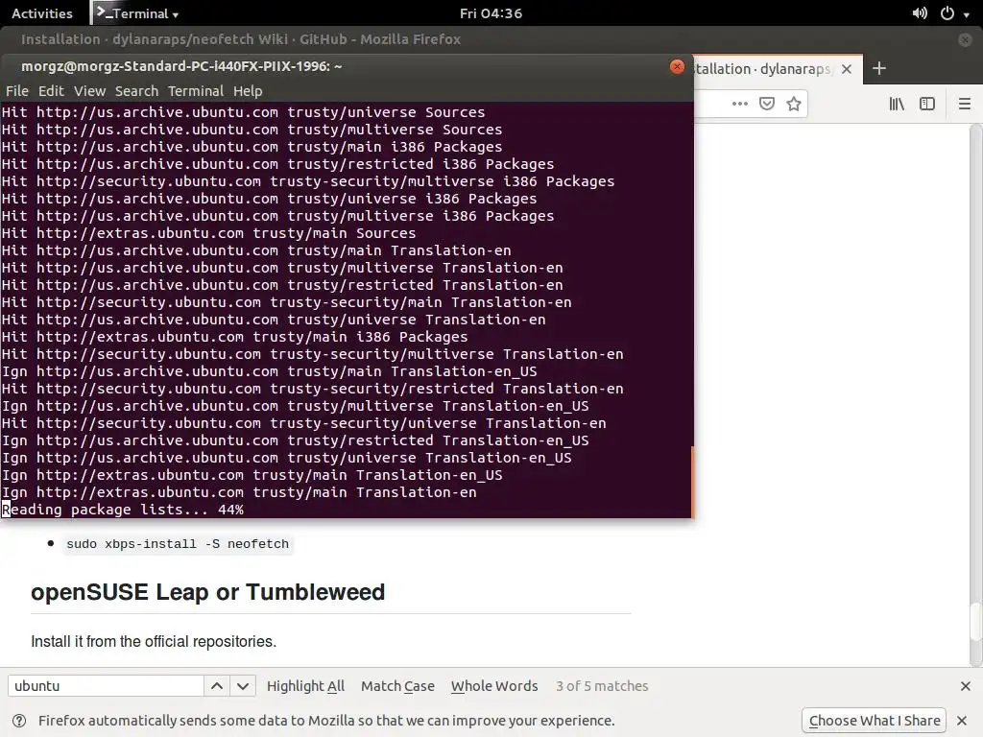
Task: Expand system status menu arrow
Action: [967, 14]
